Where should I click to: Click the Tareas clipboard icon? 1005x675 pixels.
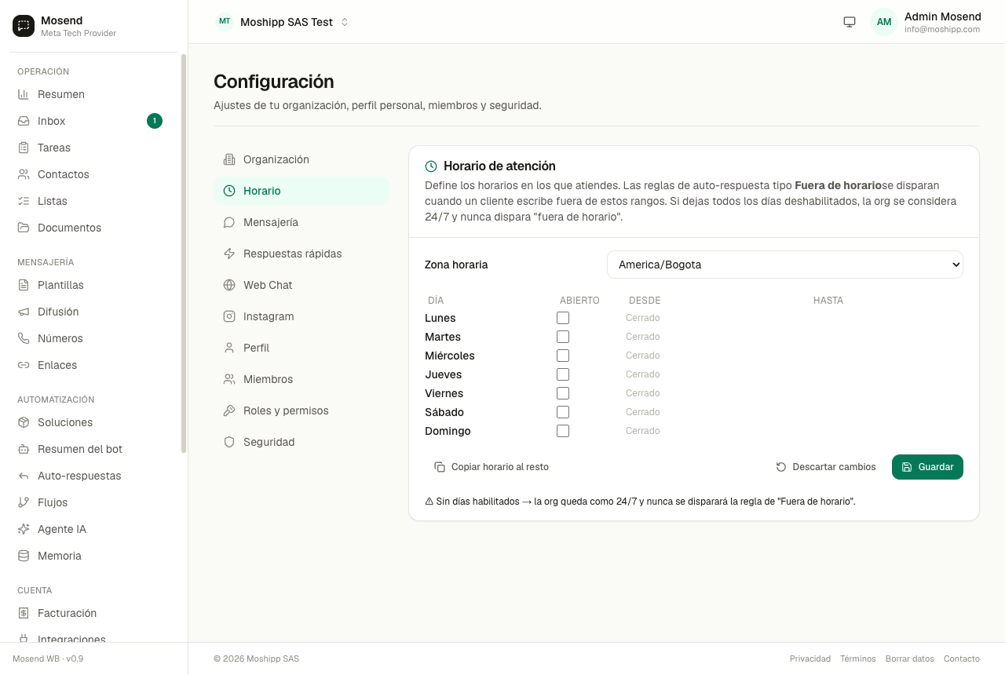pyautogui.click(x=24, y=148)
